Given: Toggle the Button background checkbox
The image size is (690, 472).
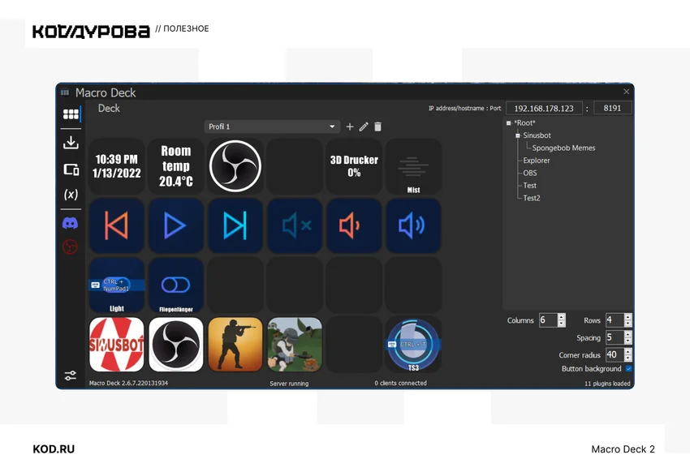Looking at the screenshot, I should point(628,368).
